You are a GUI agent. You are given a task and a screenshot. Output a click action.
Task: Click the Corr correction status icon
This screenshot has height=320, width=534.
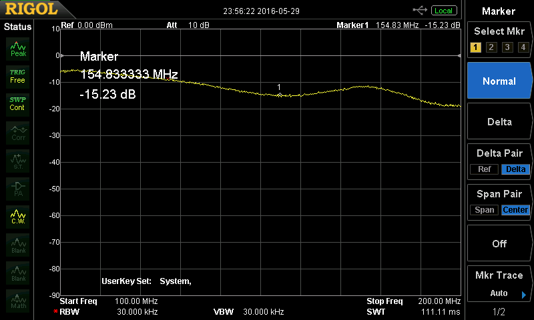coord(18,133)
